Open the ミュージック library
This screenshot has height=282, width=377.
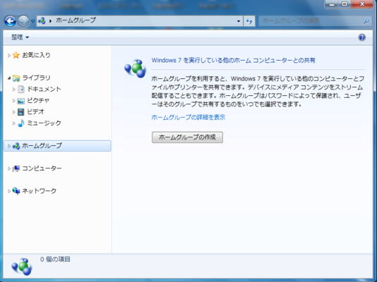(44, 123)
